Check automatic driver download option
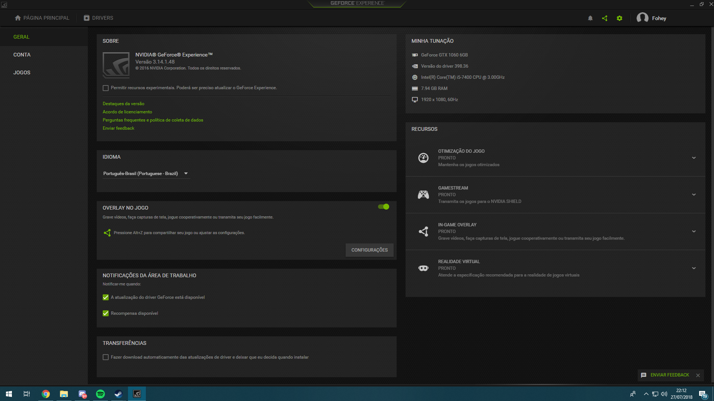Image resolution: width=714 pixels, height=401 pixels. (x=106, y=357)
